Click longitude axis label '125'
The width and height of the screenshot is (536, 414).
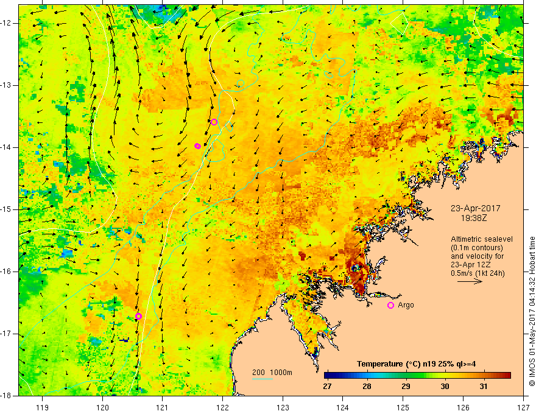click(x=403, y=408)
